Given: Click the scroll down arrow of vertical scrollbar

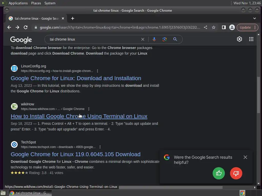Looking at the screenshot, I should (258, 183).
